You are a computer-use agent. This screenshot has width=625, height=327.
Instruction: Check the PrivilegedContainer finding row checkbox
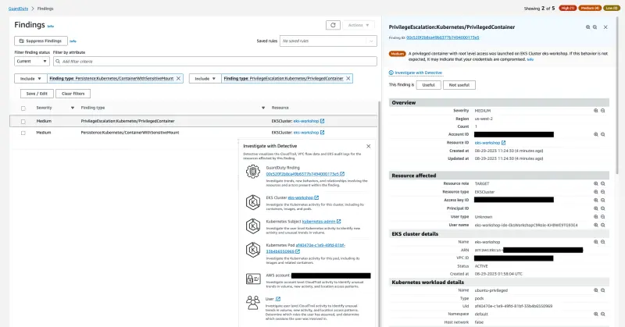click(23, 122)
